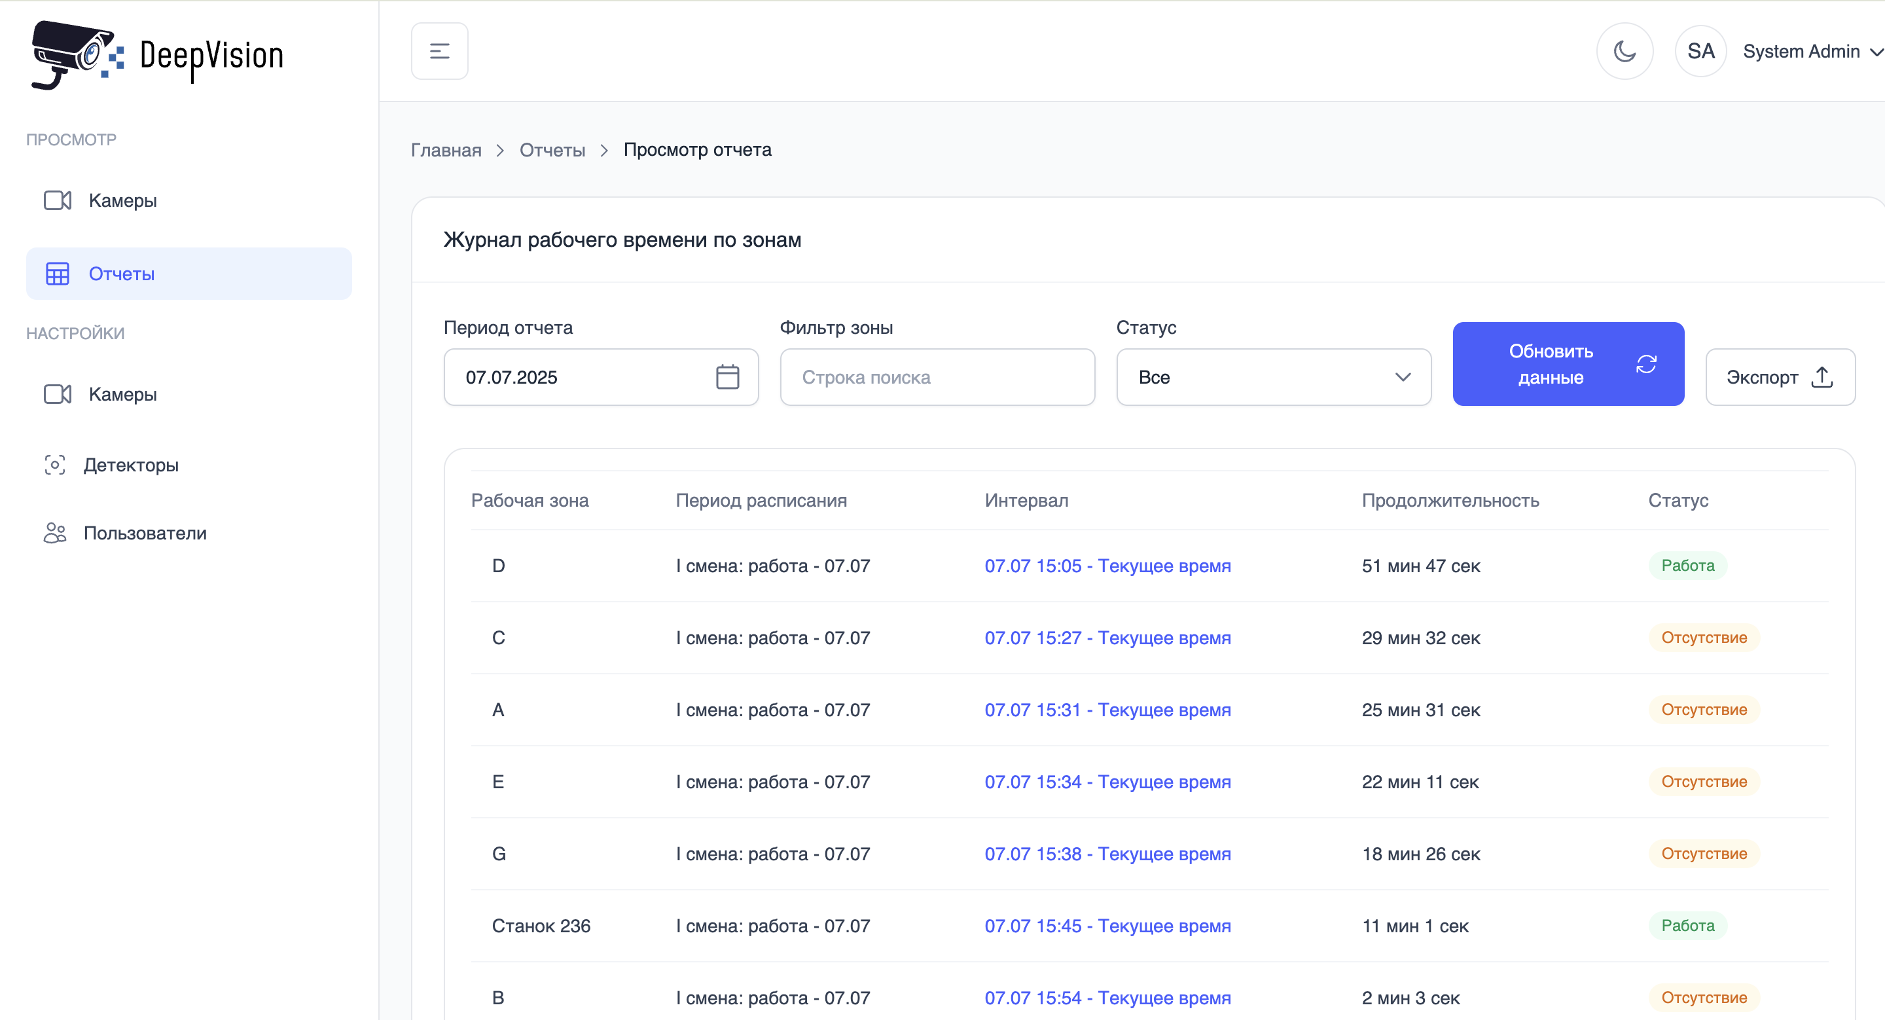The height and width of the screenshot is (1020, 1885).
Task: Click duration 18 мин 26 сек
Action: (x=1420, y=854)
